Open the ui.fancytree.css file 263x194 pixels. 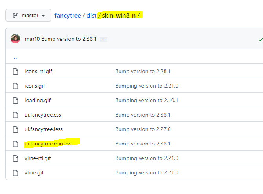tap(43, 115)
